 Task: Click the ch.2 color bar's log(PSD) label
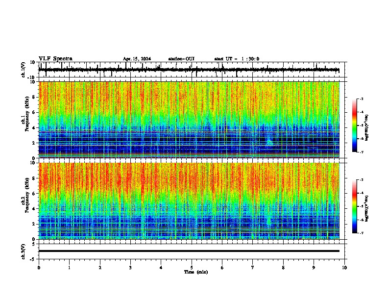tap(367, 209)
